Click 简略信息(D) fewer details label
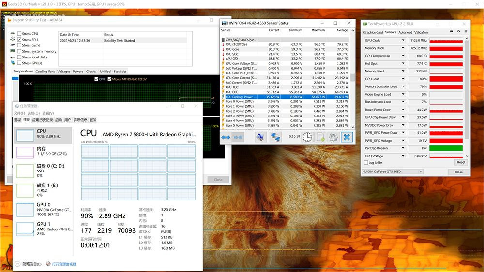Viewport: 484px width, 272px height. click(x=32, y=264)
